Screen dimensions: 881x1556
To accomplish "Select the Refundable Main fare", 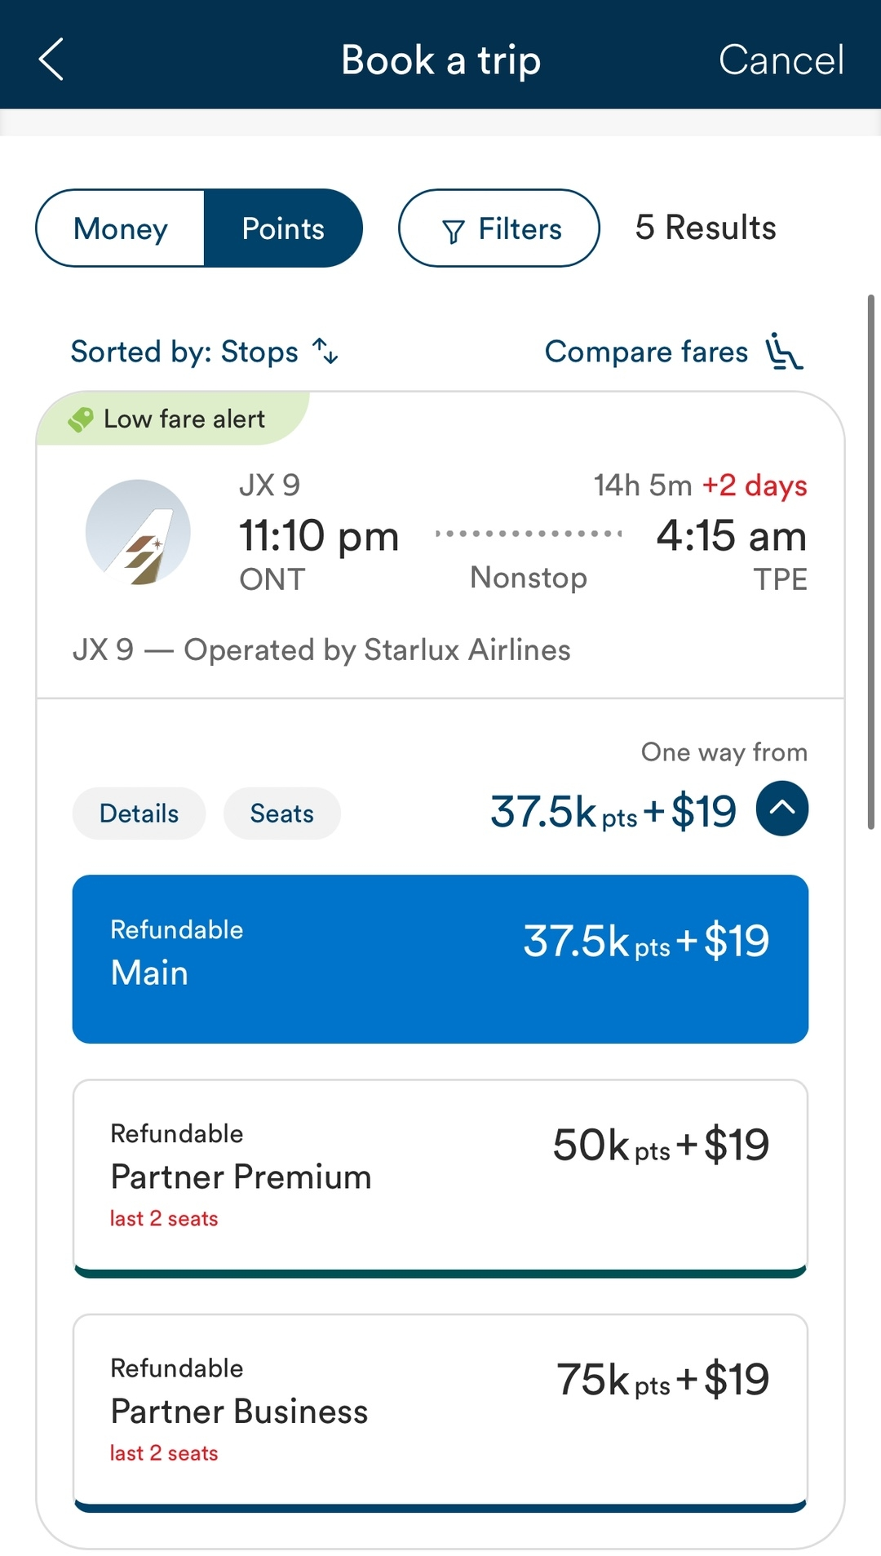I will tap(440, 959).
